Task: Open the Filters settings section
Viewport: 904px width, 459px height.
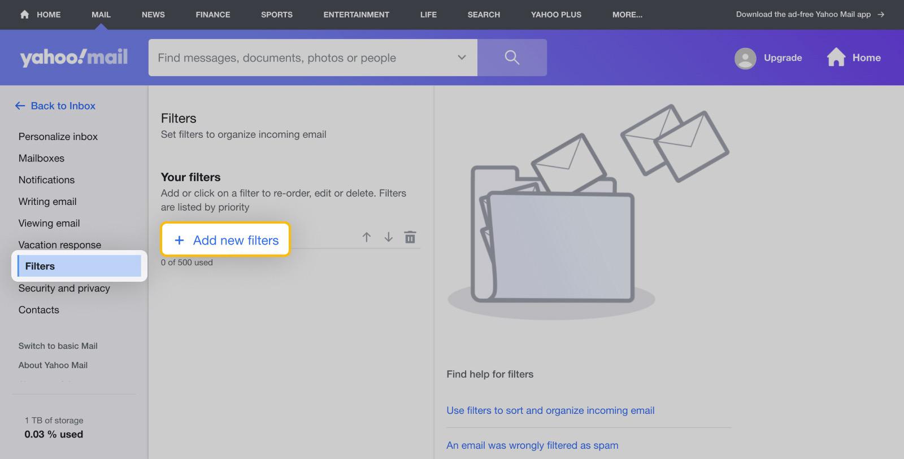Action: tap(79, 266)
